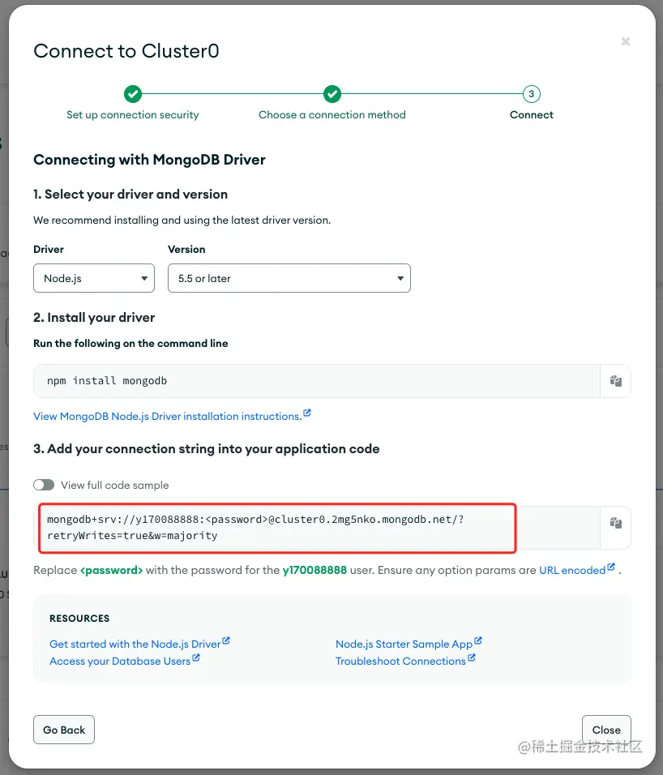
Task: Open Access your Database Users link
Action: 120,662
